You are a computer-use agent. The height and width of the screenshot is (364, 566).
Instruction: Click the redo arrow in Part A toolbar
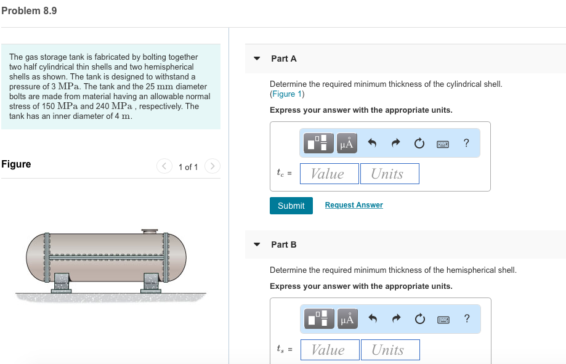click(395, 143)
